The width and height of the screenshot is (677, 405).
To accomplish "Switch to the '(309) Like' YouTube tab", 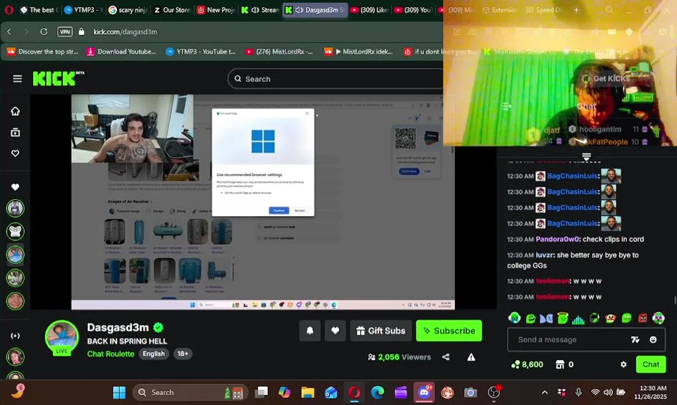I will click(369, 10).
